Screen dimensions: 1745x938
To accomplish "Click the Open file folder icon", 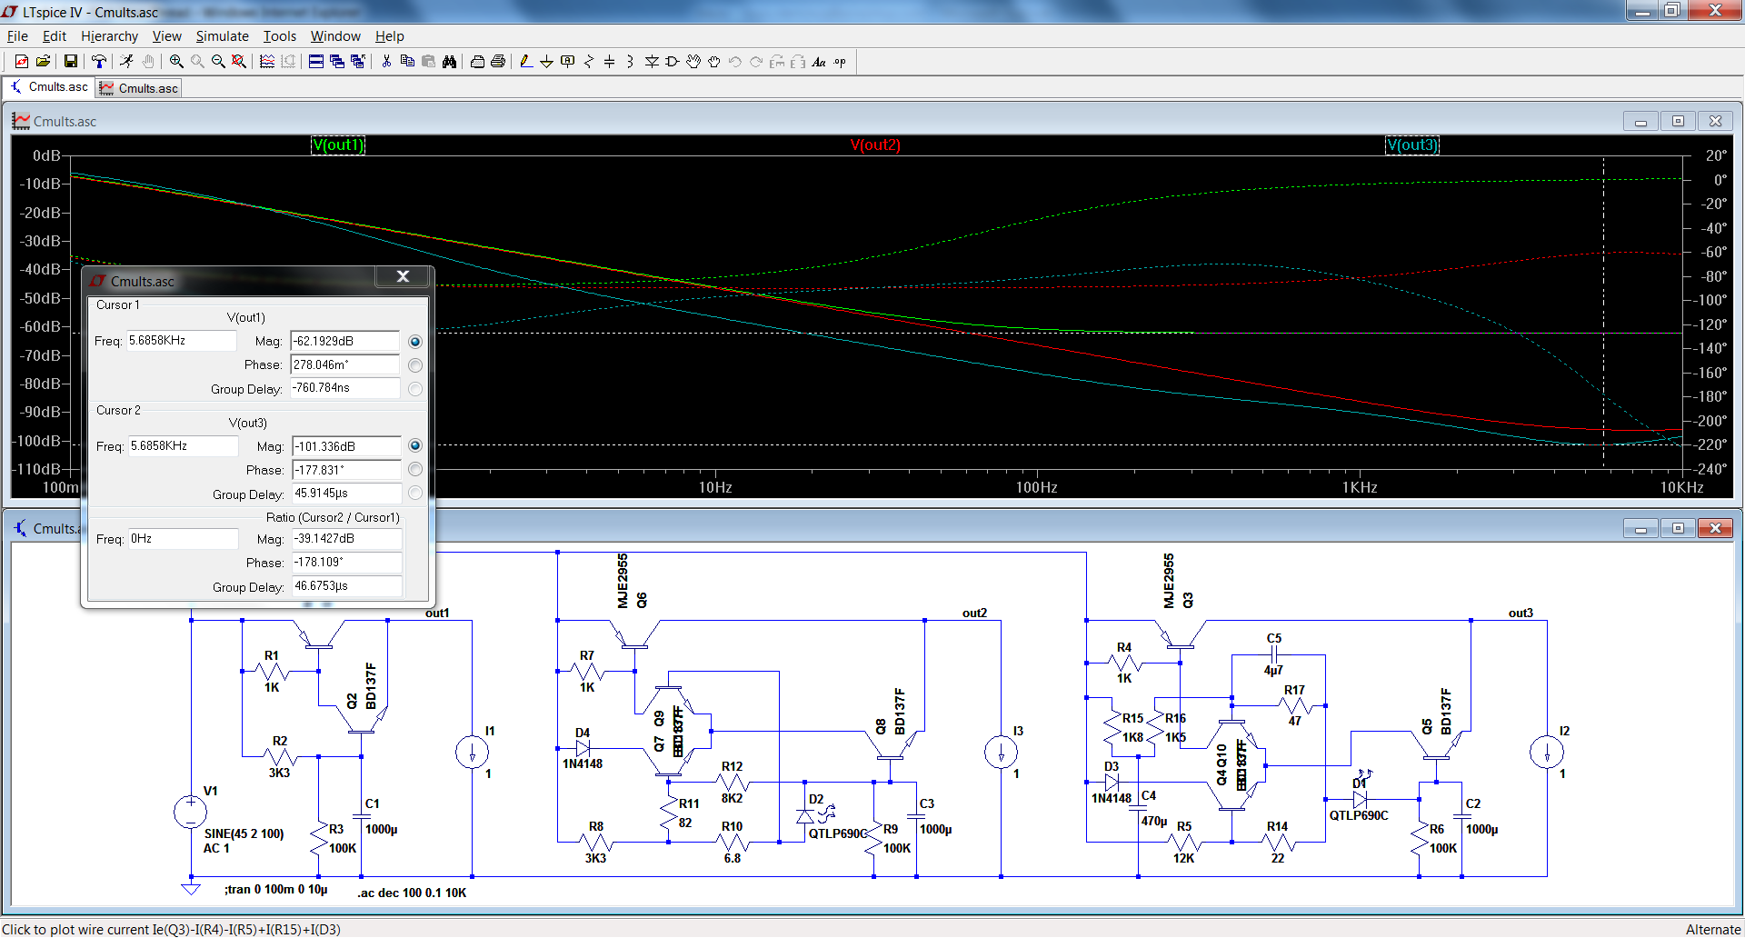I will [x=43, y=62].
